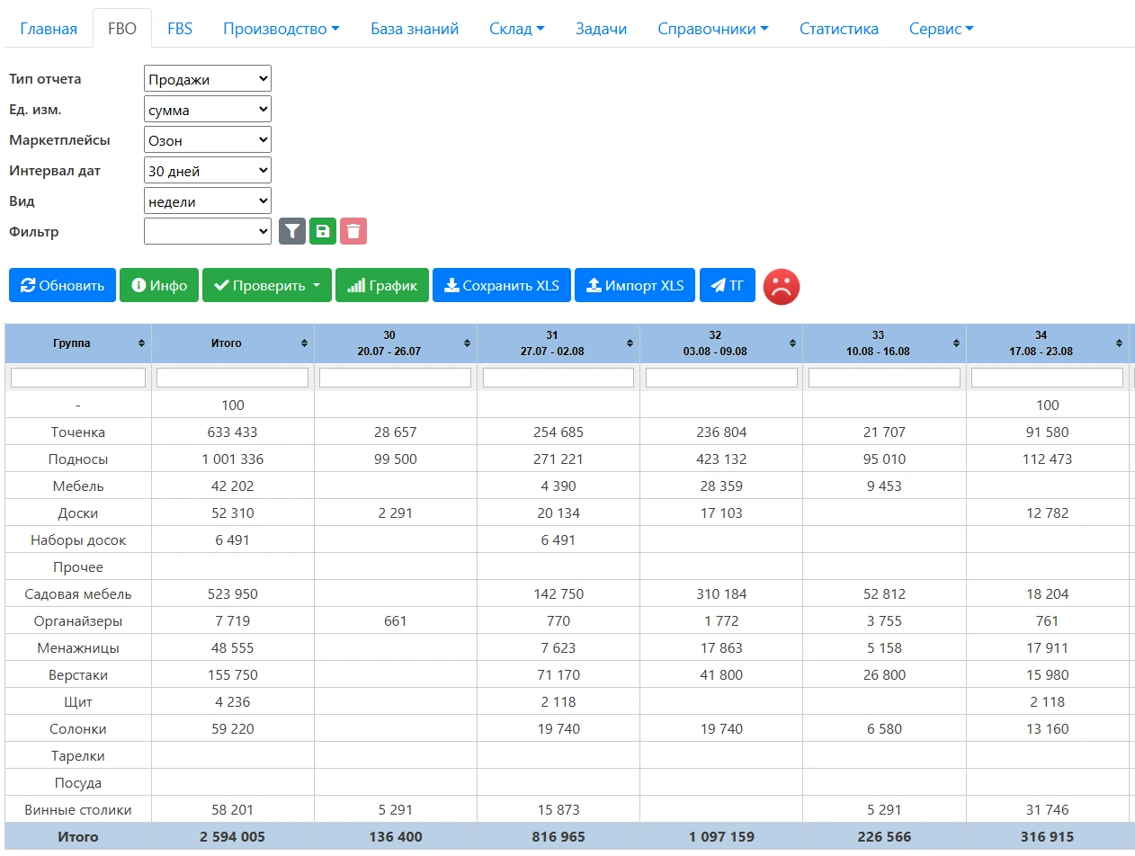
Task: Sort week 33 column using its arrows
Action: (x=956, y=343)
